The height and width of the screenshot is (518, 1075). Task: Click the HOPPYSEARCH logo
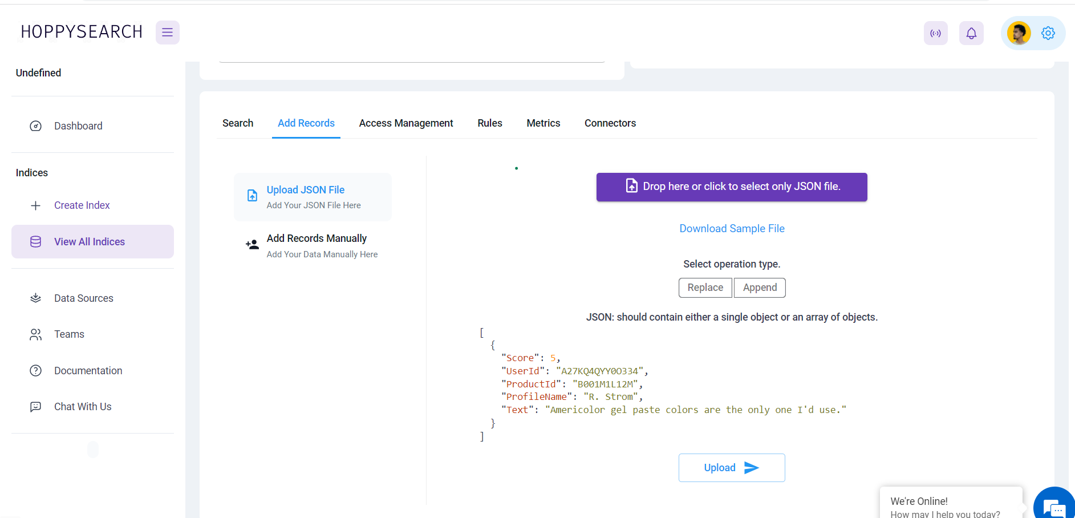[x=82, y=32]
